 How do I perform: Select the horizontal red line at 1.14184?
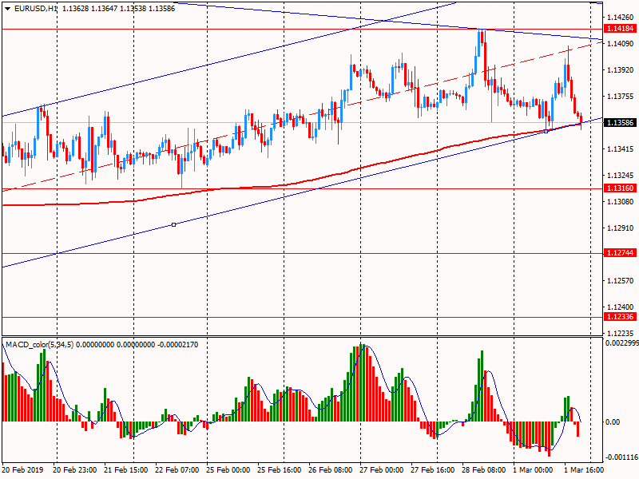pos(240,29)
